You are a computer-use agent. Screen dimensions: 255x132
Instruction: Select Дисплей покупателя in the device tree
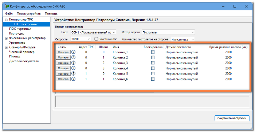point(24,61)
